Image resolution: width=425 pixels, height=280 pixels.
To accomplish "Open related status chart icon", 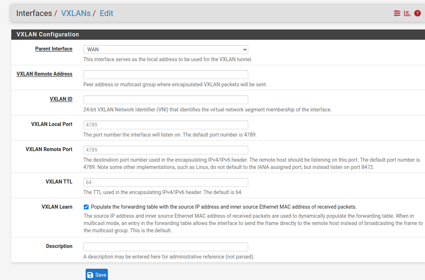I will (407, 13).
